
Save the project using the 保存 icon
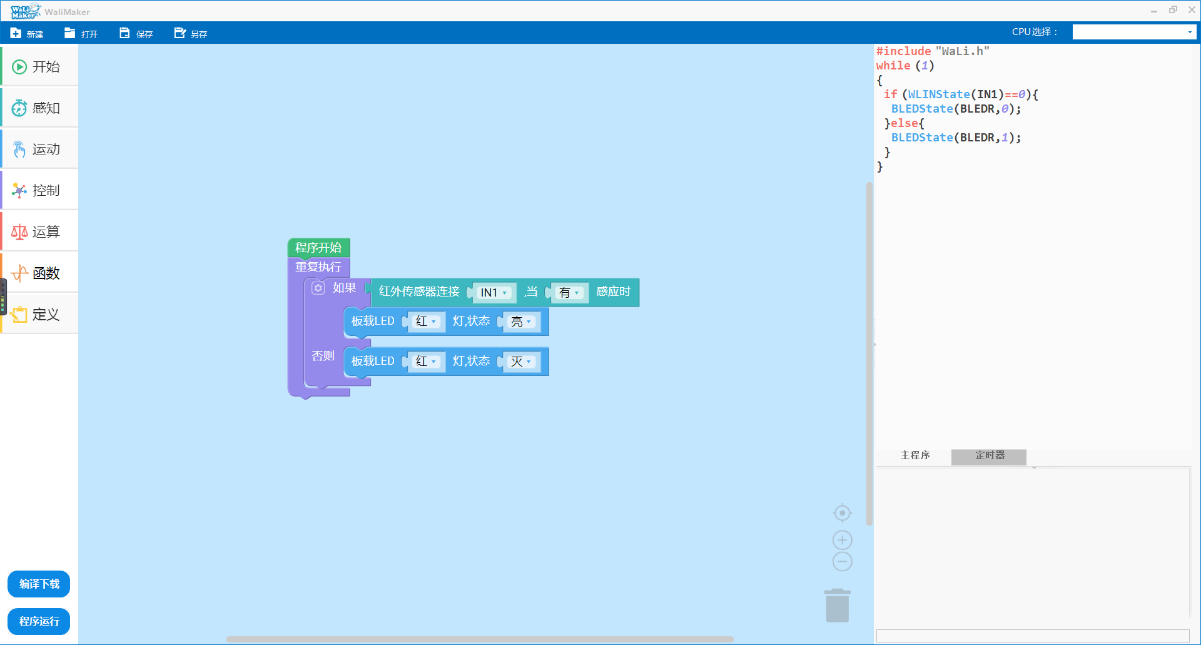pyautogui.click(x=124, y=33)
